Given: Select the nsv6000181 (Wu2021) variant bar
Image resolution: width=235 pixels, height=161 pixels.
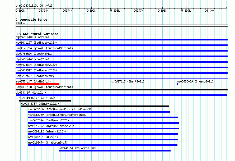Looking at the screenshot, I should click(103, 140).
